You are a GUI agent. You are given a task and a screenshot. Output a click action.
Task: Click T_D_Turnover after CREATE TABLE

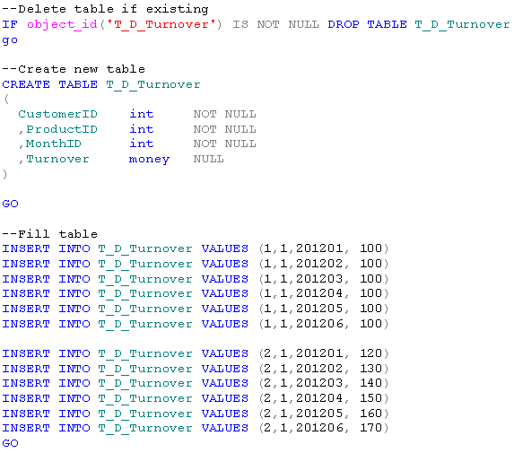pos(153,85)
